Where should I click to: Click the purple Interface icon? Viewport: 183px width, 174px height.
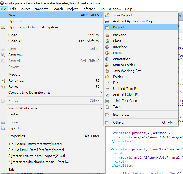tap(107, 47)
